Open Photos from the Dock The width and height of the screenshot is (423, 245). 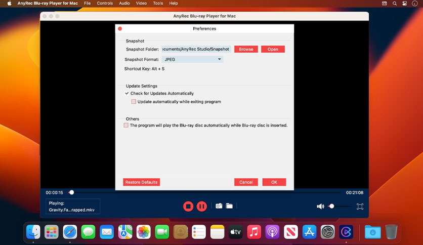pos(144,232)
